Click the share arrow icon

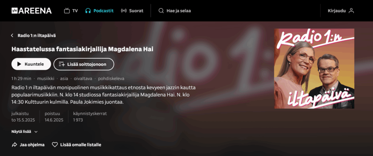click(x=14, y=145)
